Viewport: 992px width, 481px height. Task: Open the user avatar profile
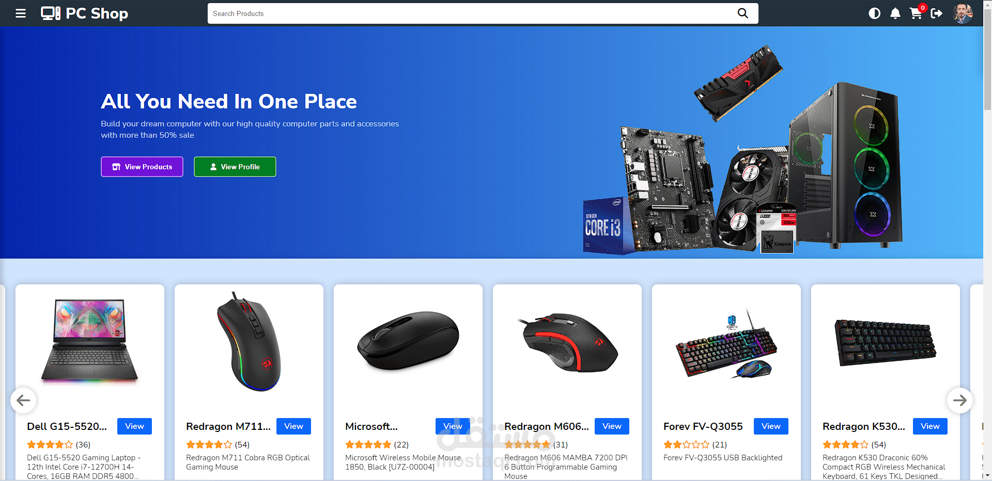963,13
